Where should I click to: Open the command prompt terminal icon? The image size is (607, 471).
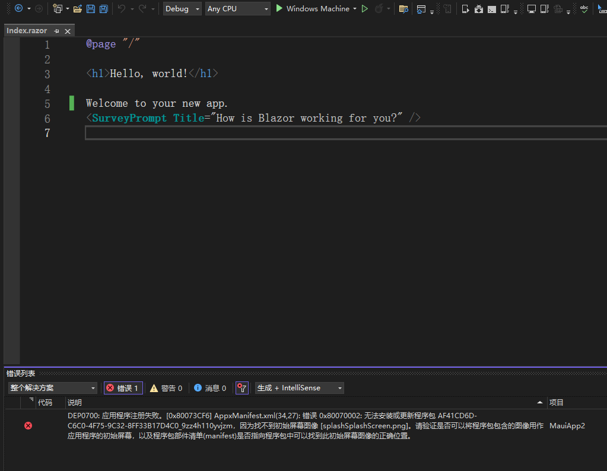492,9
